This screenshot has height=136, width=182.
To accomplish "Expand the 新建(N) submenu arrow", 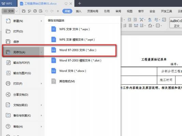I will pyautogui.click(x=41, y=21).
